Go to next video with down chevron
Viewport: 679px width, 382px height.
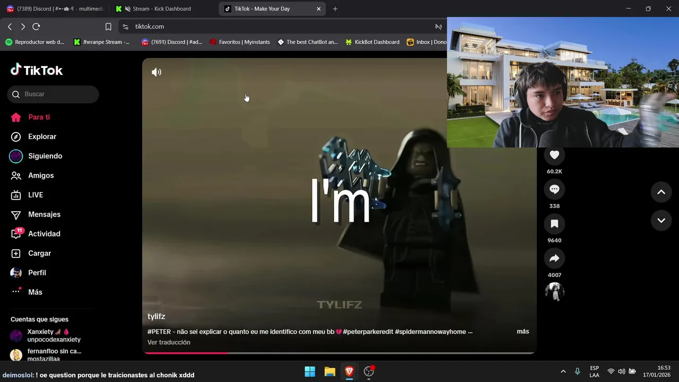(661, 220)
